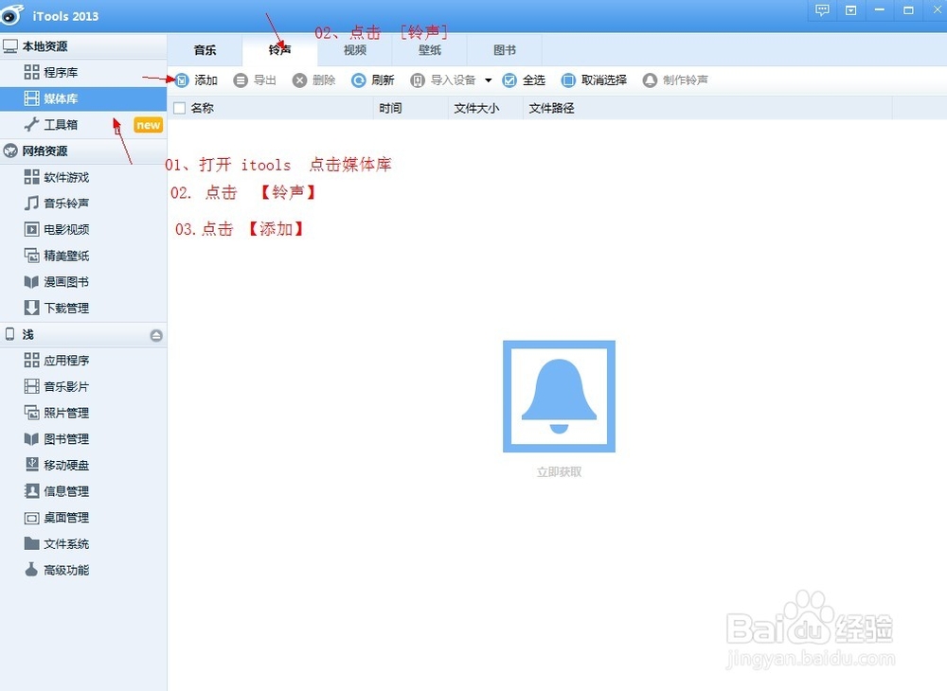
Task: Click the feedback bubble icon in title bar
Action: [822, 10]
